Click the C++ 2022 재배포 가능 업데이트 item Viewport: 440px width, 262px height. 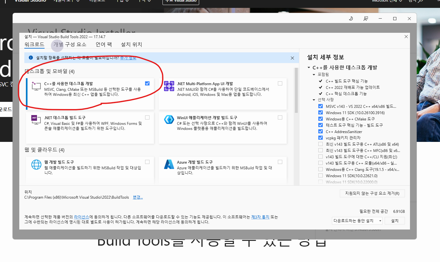[353, 87]
